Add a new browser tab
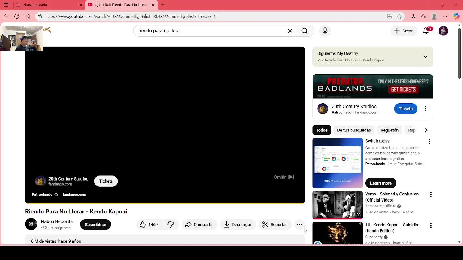 [163, 5]
